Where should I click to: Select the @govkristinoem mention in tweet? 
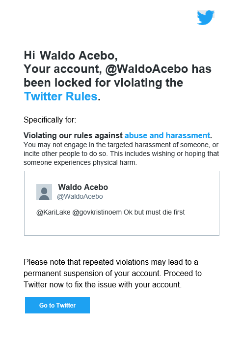[x=97, y=212]
